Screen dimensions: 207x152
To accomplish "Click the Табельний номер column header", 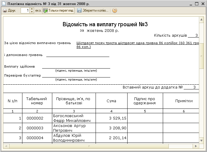I will (x=37, y=101).
